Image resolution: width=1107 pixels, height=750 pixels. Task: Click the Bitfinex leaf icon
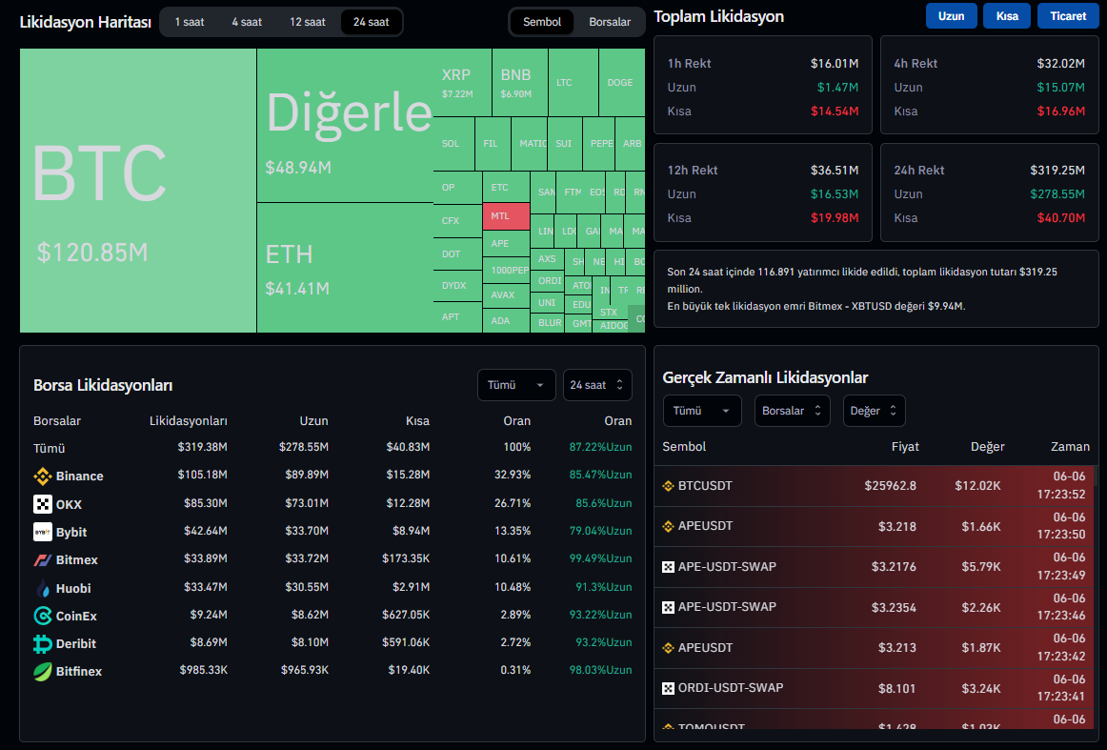point(42,671)
